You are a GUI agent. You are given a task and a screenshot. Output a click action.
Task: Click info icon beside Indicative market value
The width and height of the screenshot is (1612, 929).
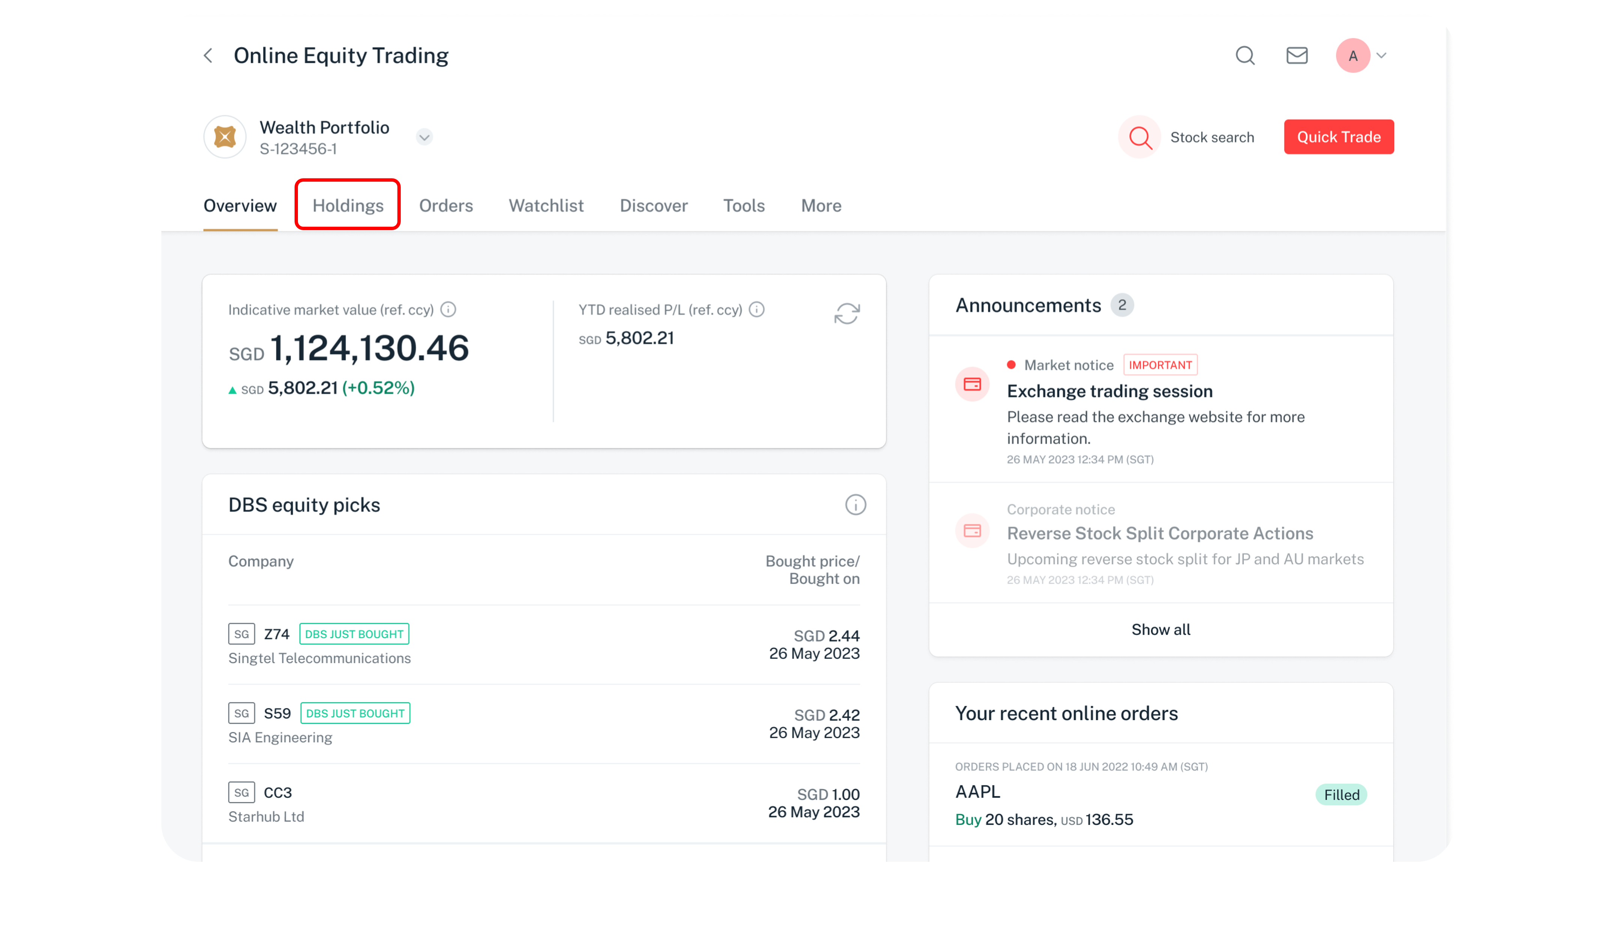click(x=448, y=309)
